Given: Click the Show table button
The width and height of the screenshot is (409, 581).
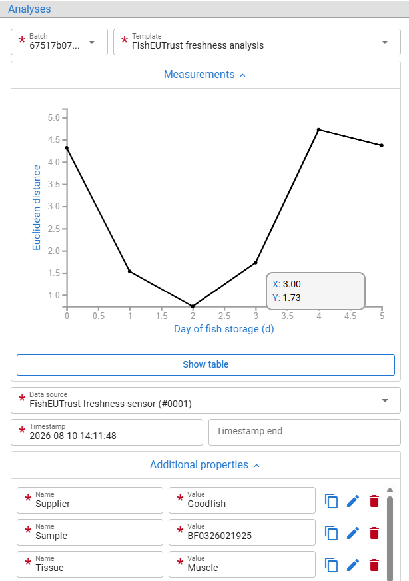Looking at the screenshot, I should (x=206, y=365).
